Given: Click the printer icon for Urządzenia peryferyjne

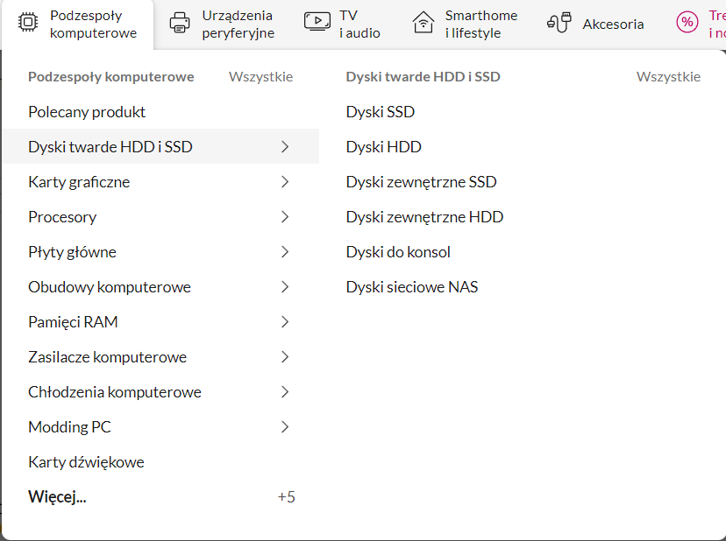Looking at the screenshot, I should click(x=180, y=24).
